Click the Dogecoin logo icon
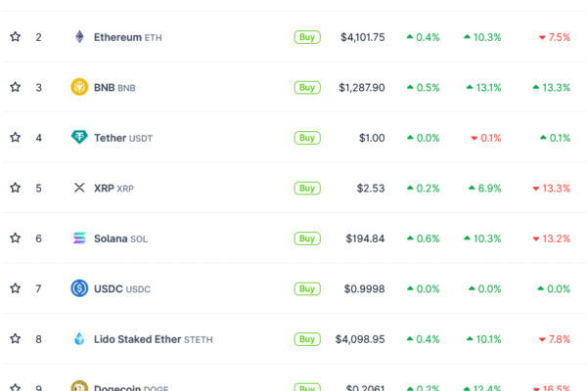Viewport: 587px width, 391px height. coord(79,387)
